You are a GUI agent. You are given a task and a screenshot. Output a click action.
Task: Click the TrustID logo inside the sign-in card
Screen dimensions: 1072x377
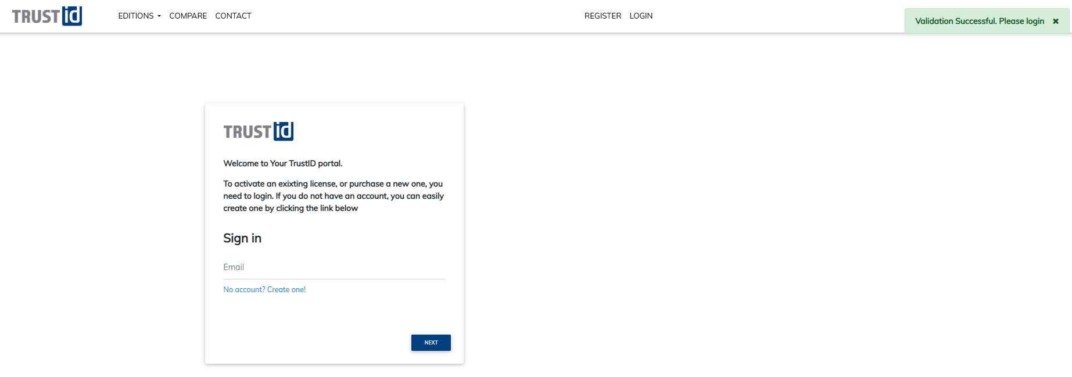(x=258, y=131)
